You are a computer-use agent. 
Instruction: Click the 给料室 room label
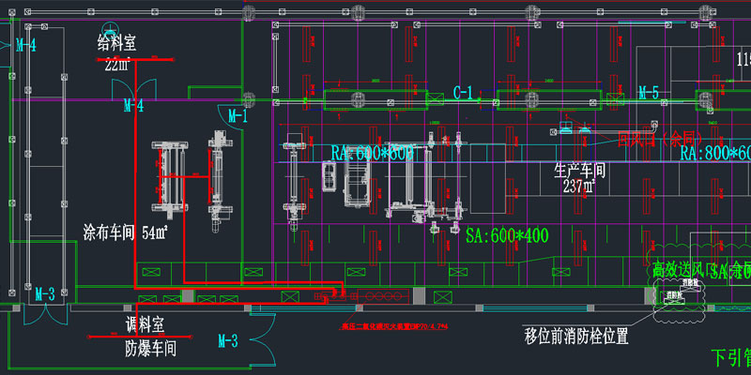point(117,42)
